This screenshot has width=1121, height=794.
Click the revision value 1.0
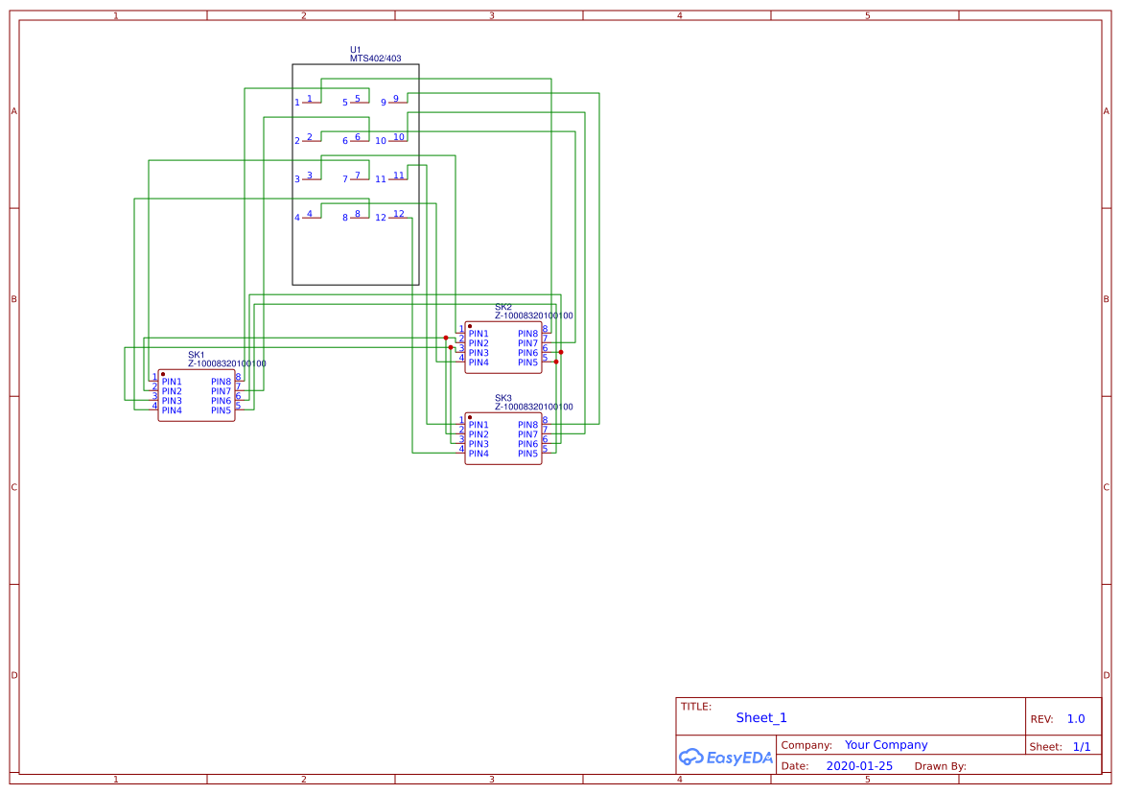1075,718
